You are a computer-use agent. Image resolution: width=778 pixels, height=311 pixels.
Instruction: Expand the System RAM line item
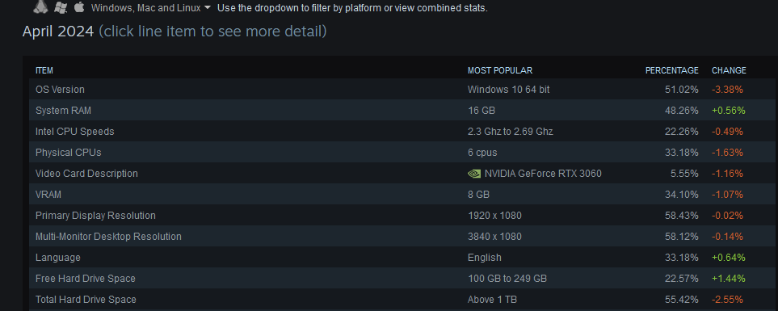pyautogui.click(x=402, y=110)
